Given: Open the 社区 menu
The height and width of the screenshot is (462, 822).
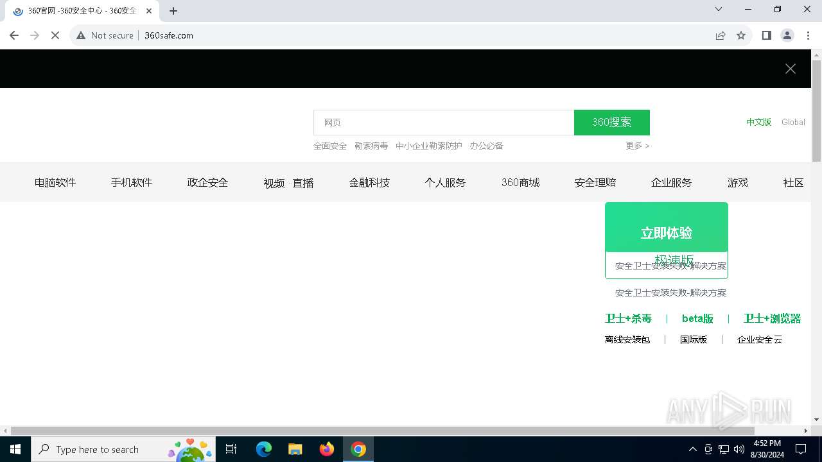Looking at the screenshot, I should [x=794, y=182].
